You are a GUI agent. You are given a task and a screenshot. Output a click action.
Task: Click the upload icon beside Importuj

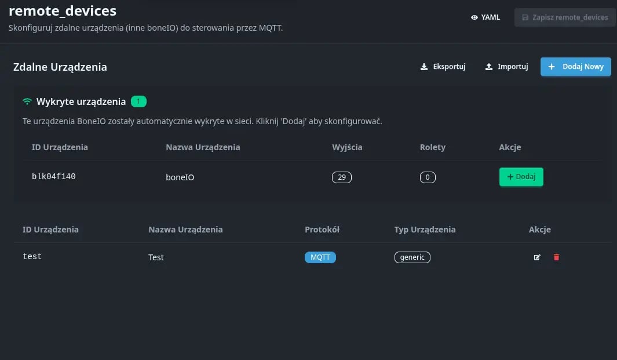[487, 66]
